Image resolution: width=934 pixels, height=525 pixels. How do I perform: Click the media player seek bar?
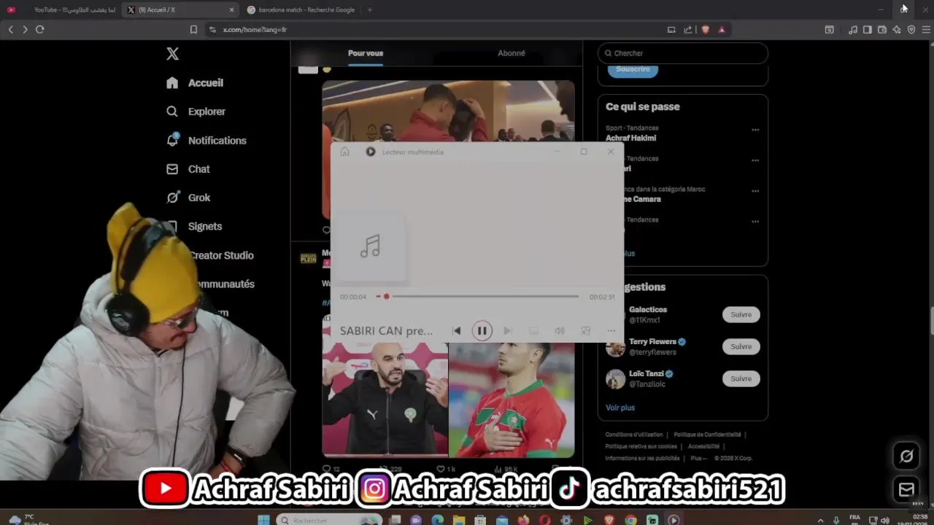477,297
